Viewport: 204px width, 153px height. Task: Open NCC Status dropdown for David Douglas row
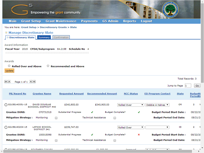coord(131,105)
